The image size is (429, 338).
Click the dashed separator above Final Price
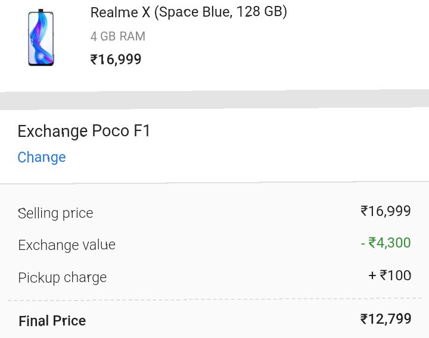[x=214, y=299]
